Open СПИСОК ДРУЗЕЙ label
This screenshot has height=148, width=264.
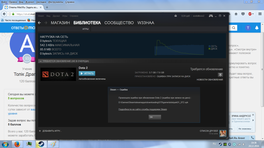click(x=209, y=131)
